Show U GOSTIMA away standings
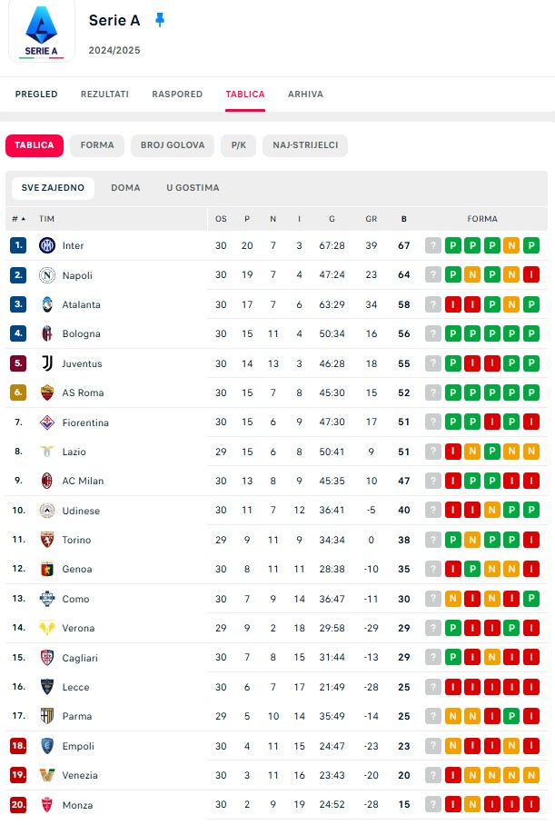This screenshot has width=555, height=825. [x=193, y=188]
